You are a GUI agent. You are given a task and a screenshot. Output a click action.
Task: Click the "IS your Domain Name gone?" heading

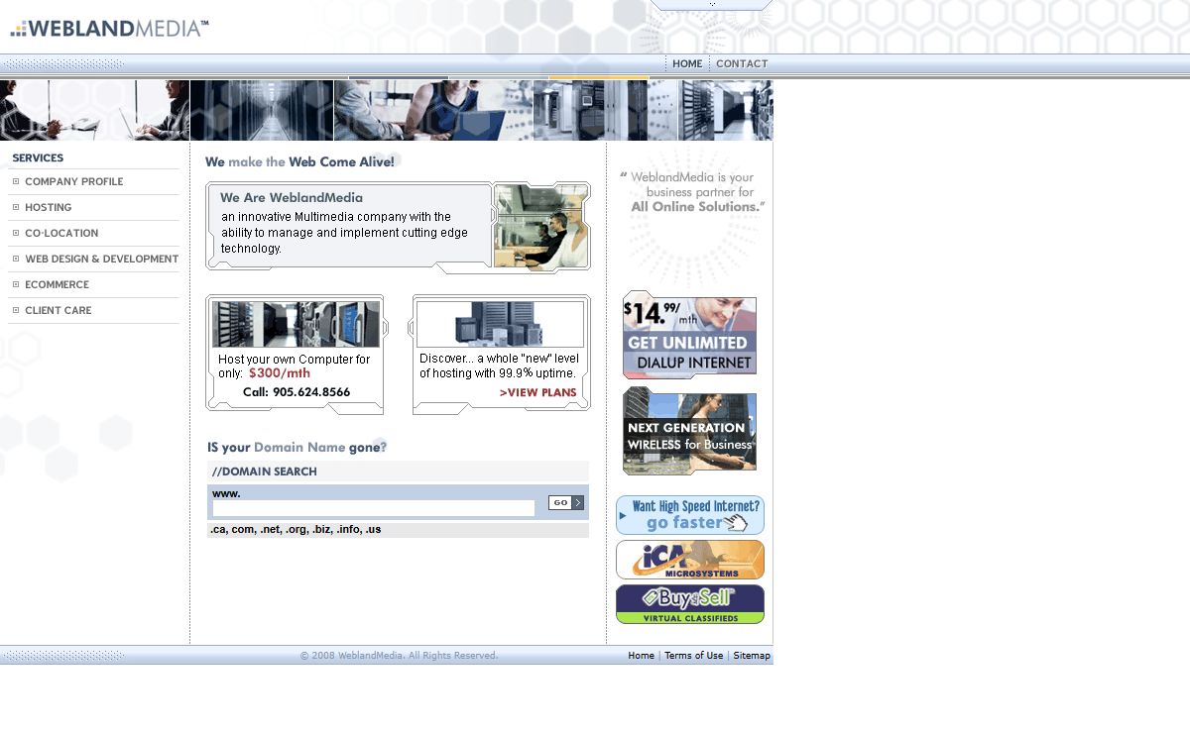tap(297, 447)
